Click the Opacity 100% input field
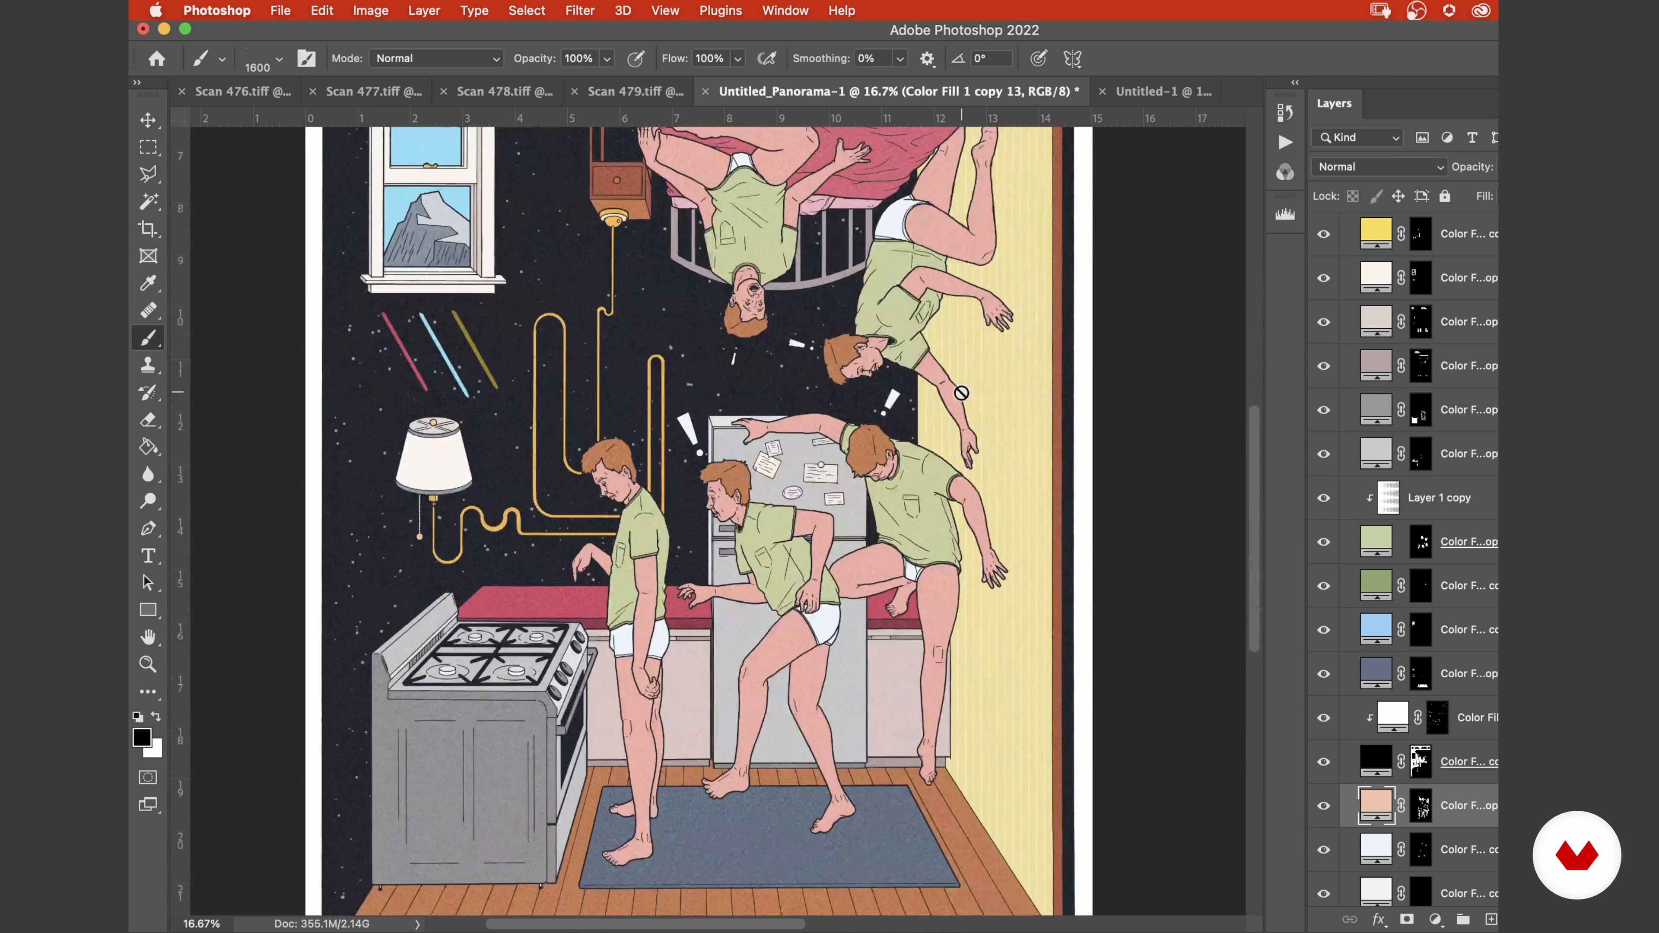 579,59
